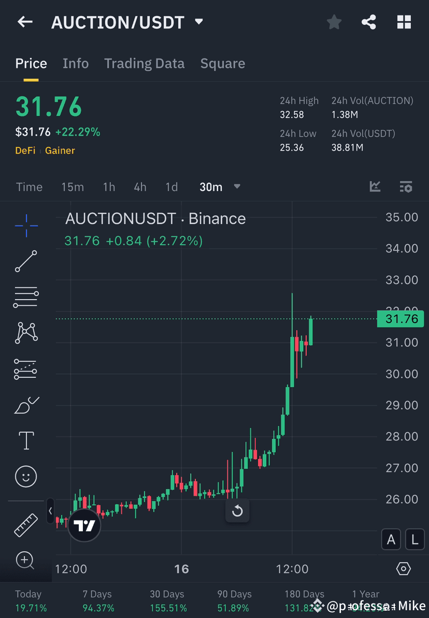
Task: Open the emoji sticker tool
Action: 26,476
